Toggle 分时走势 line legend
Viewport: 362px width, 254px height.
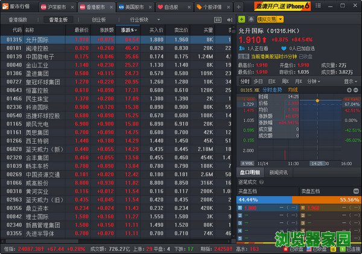pyautogui.click(x=275, y=90)
